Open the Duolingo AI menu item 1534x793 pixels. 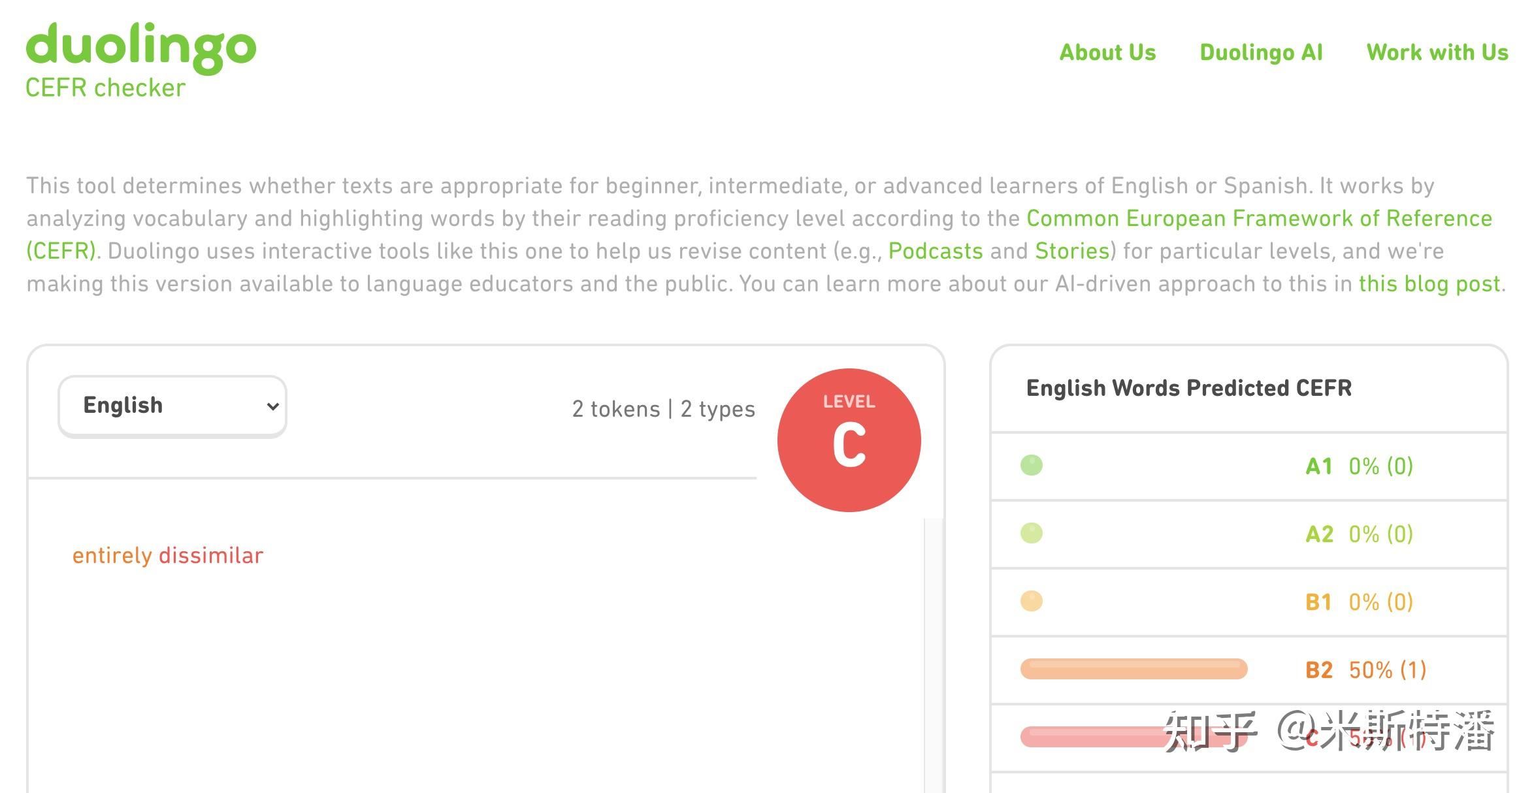1262,52
